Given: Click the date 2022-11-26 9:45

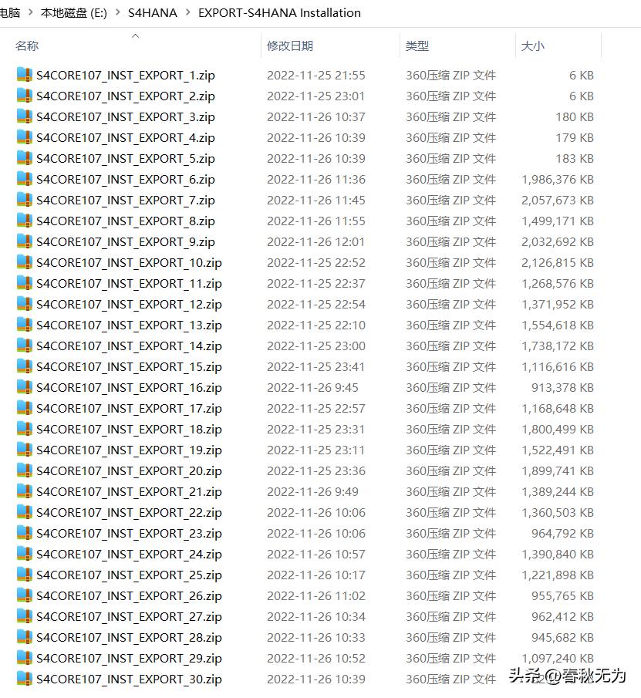Looking at the screenshot, I should (312, 388).
